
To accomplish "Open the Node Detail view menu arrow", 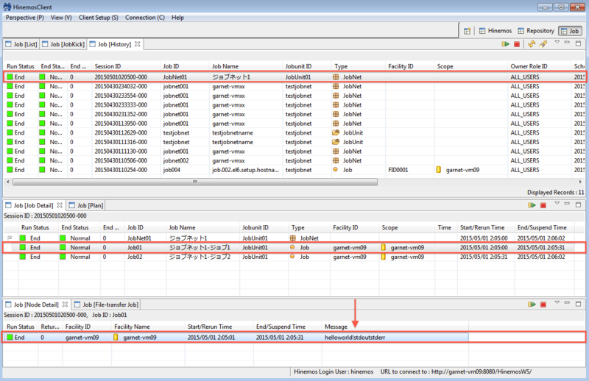I will pos(557,302).
